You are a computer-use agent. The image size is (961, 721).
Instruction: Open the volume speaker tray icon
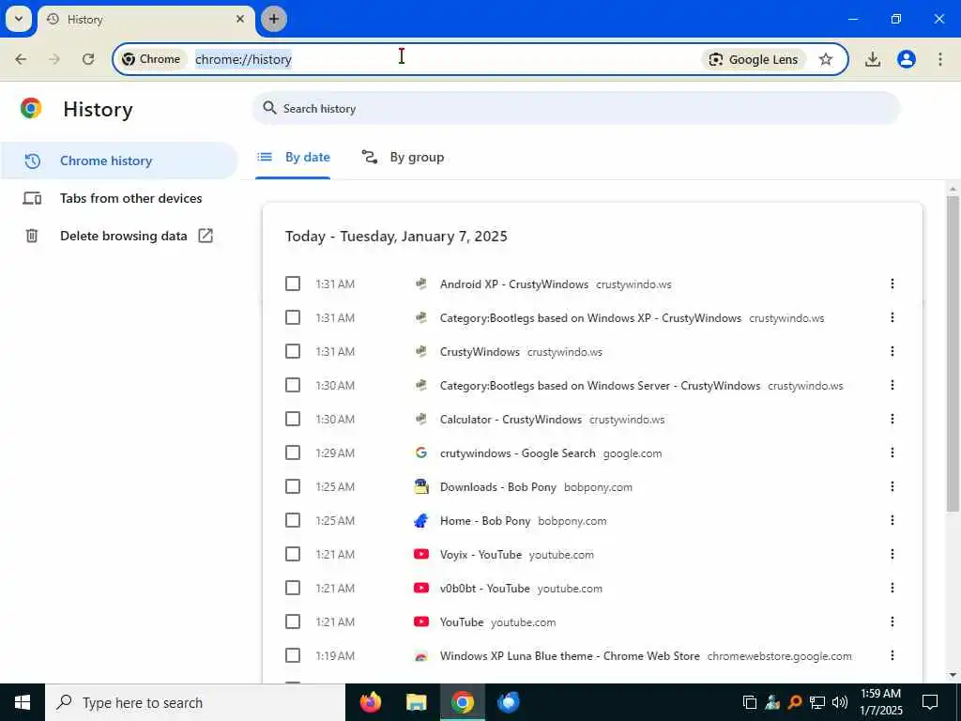pos(840,702)
